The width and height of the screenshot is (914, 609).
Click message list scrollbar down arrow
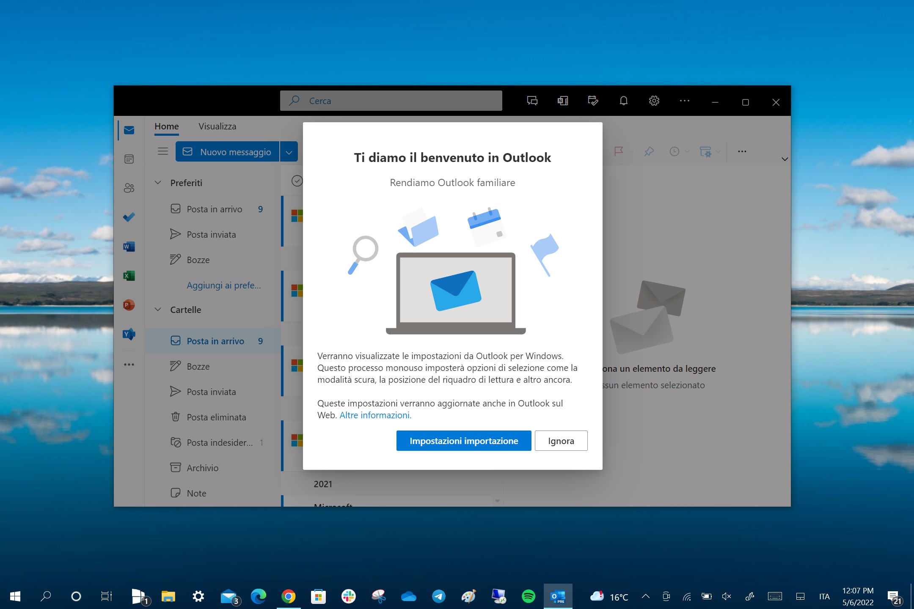[x=497, y=501]
